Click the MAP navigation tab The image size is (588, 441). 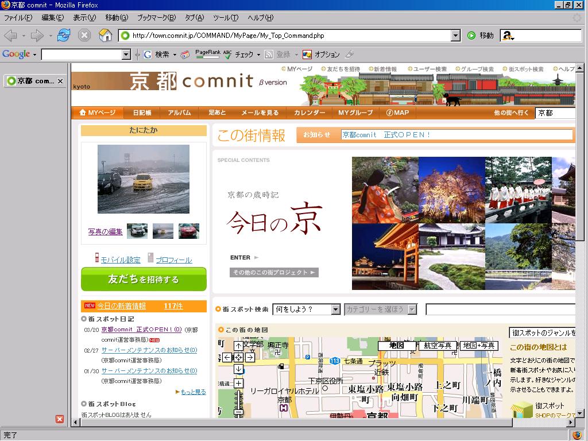(398, 113)
